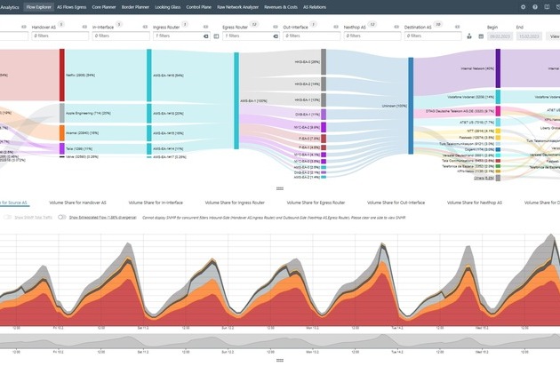Toggle visibility icon for Destination AS column
Image resolution: width=560 pixels, height=366 pixels.
[457, 27]
